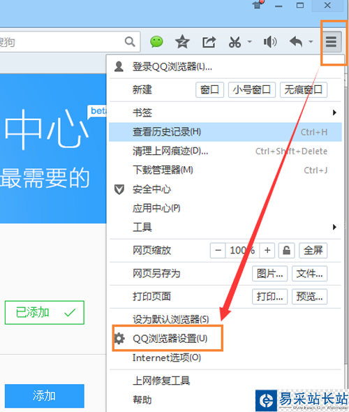
Task: Expand dropdown arrow next to scissors tool
Action: coord(249,41)
